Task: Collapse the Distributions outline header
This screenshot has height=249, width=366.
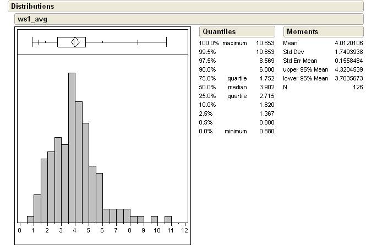Action: [x=33, y=7]
